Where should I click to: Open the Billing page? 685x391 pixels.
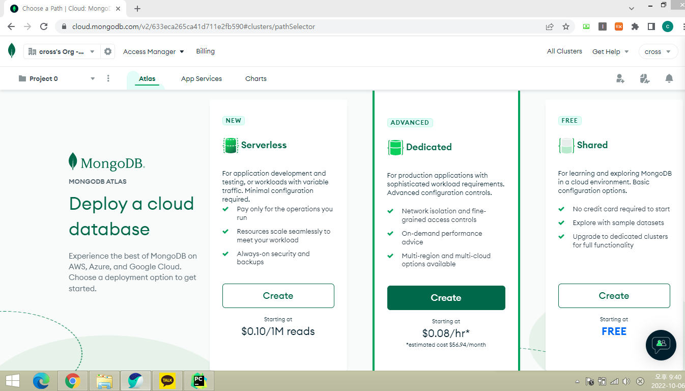(206, 51)
